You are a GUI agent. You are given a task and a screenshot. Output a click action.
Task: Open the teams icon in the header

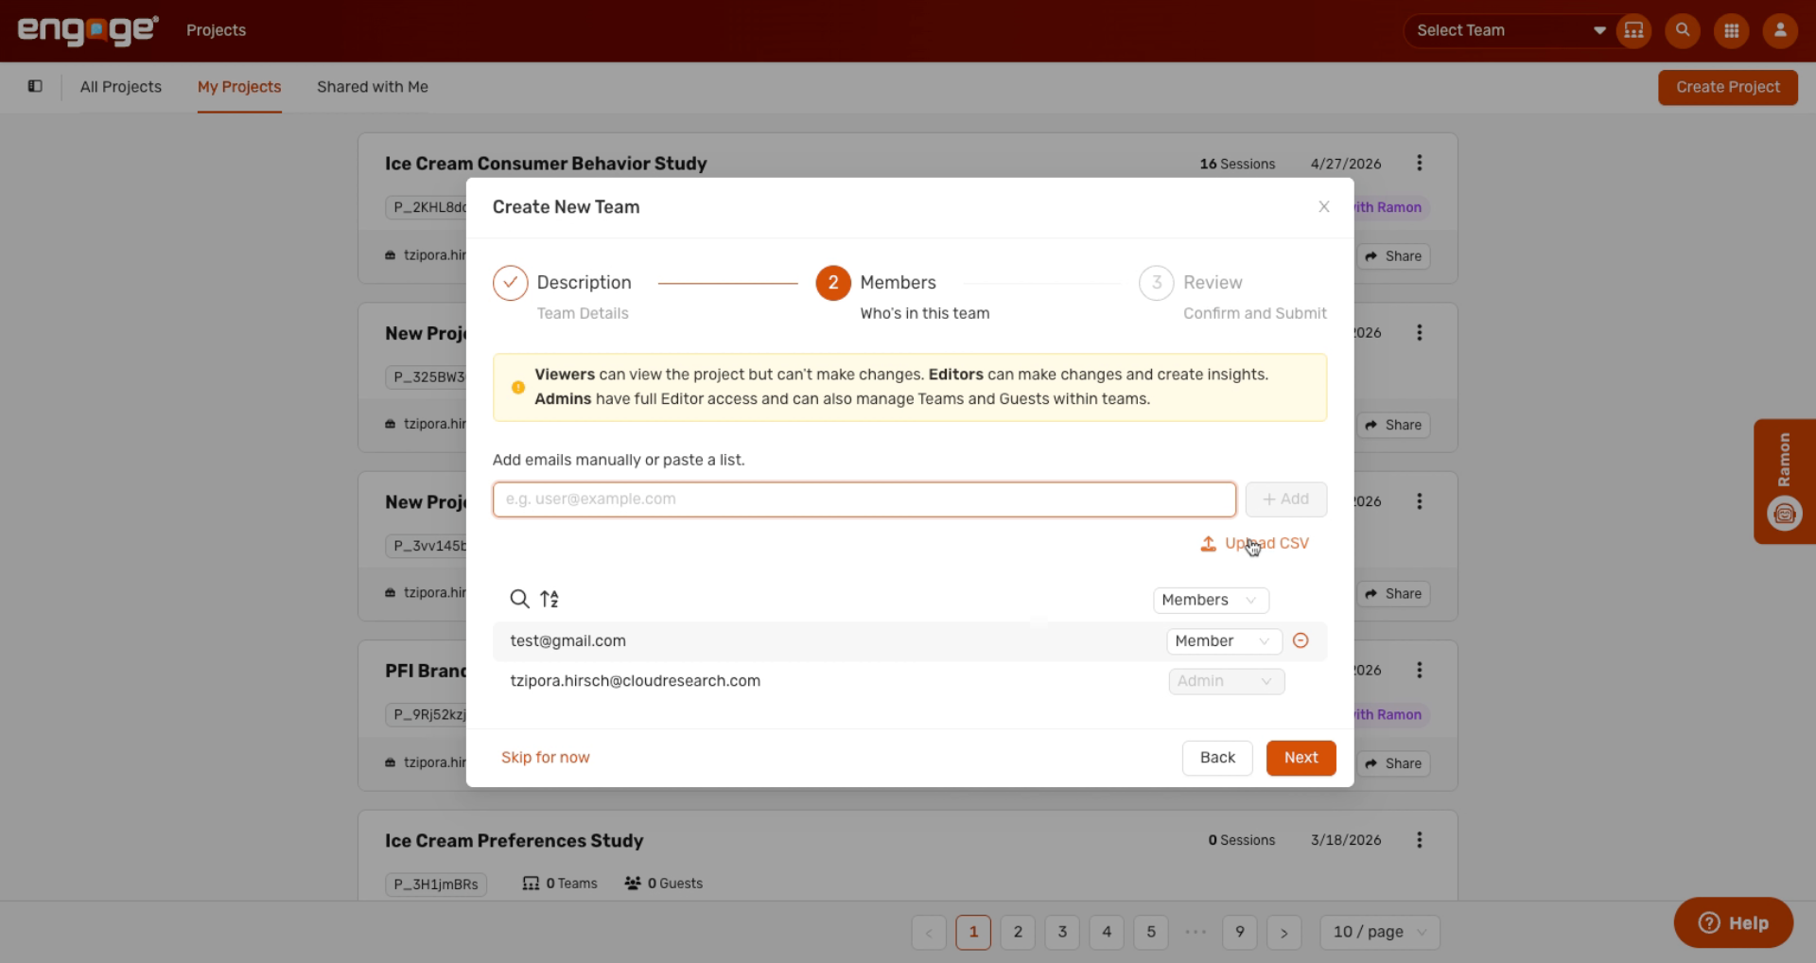pos(1633,30)
